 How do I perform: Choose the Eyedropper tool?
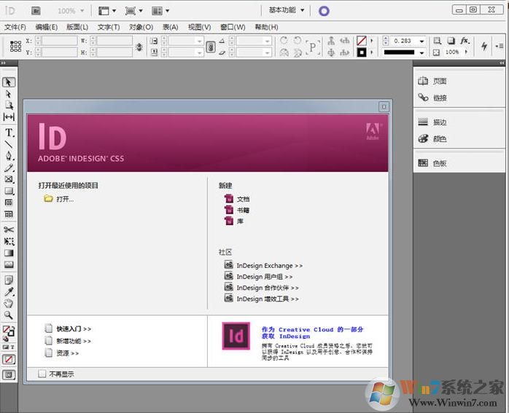click(x=9, y=291)
